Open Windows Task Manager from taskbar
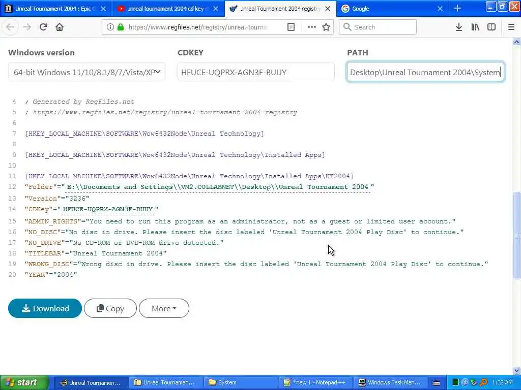The image size is (521, 390). pyautogui.click(x=389, y=383)
